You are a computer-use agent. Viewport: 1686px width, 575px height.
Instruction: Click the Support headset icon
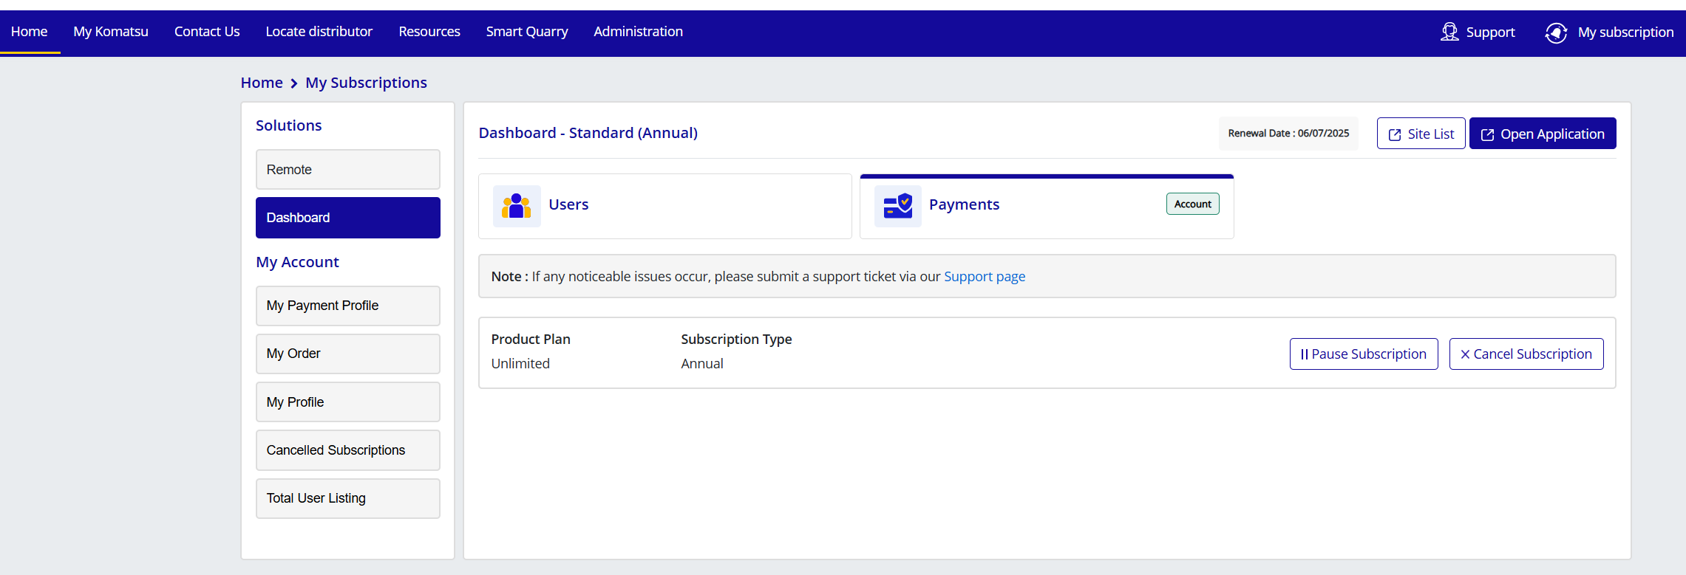tap(1449, 32)
